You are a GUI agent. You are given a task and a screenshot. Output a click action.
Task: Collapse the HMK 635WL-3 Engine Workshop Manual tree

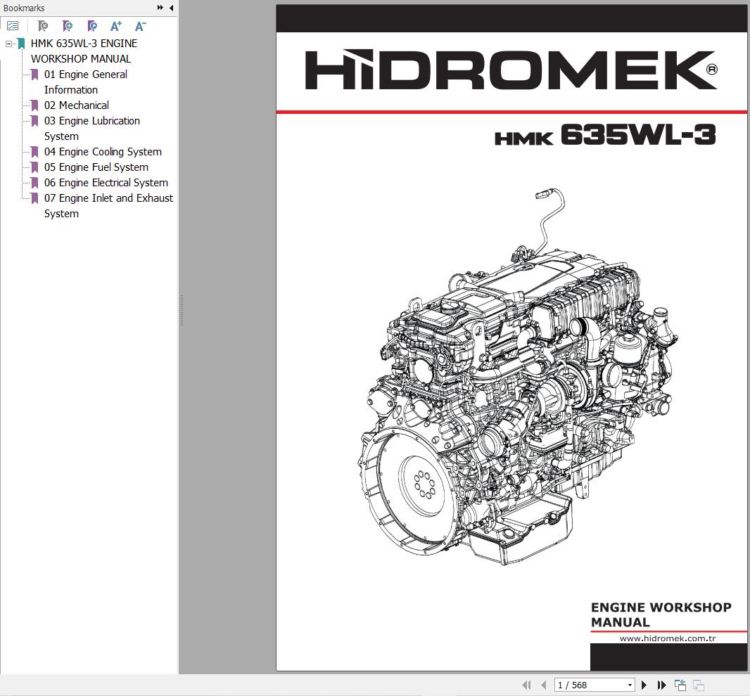[x=8, y=44]
